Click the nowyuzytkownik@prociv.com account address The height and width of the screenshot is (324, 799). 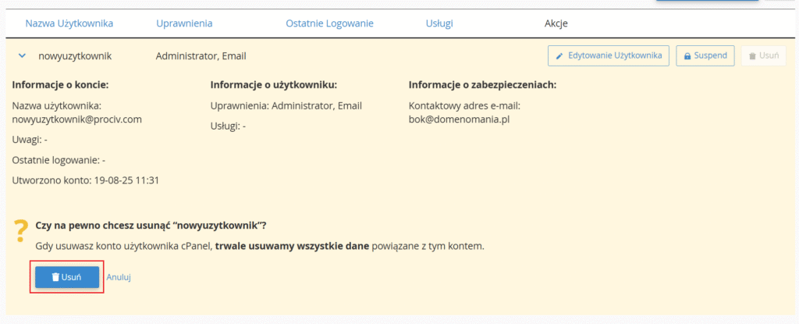[76, 119]
